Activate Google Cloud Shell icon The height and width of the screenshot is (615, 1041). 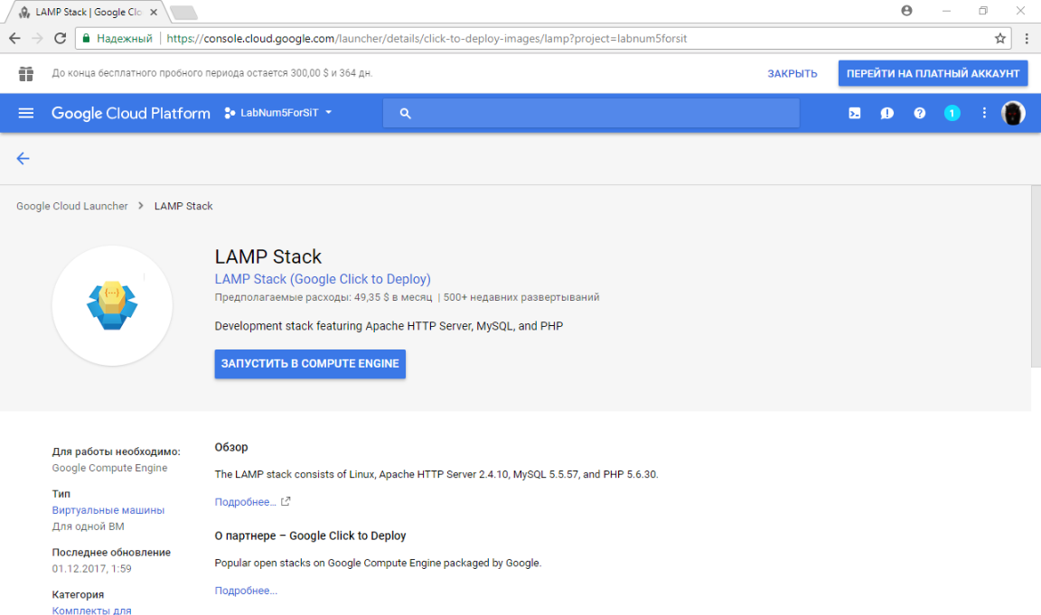855,114
